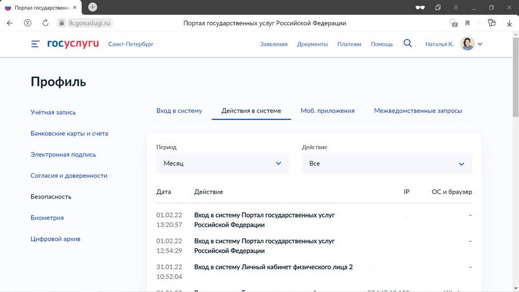Open the protection shield icon with badge
This screenshot has height=292, width=519.
point(454,23)
